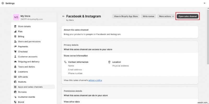Open the privacy policy link
The height and width of the screenshot is (104, 209).
tap(95, 80)
